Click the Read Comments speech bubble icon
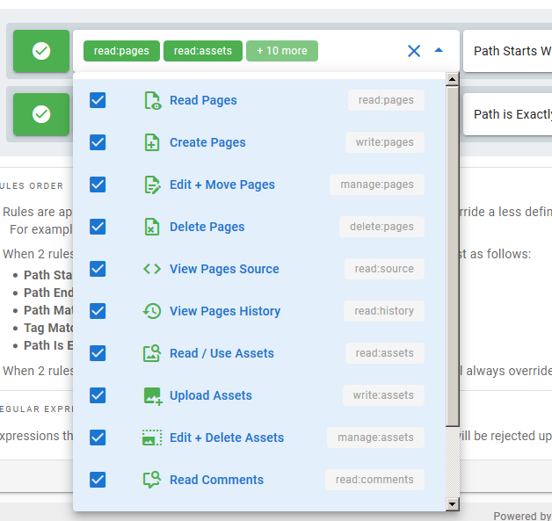 tap(152, 480)
